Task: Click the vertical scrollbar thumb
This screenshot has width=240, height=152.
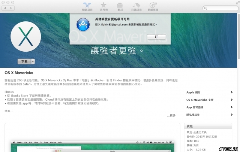Action: coord(238,36)
